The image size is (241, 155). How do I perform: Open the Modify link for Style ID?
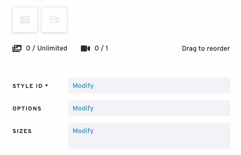tap(83, 86)
